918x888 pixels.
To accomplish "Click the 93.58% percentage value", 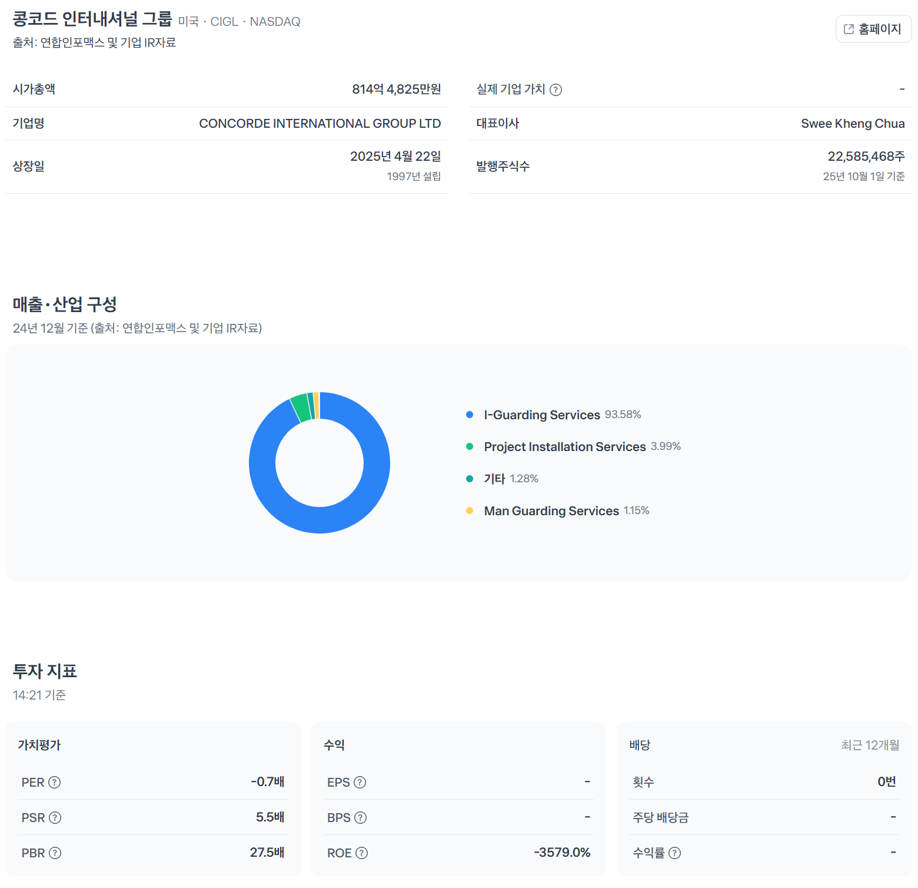I will click(x=623, y=415).
